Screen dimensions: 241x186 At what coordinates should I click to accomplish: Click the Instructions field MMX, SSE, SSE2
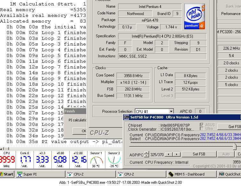coord(162,56)
